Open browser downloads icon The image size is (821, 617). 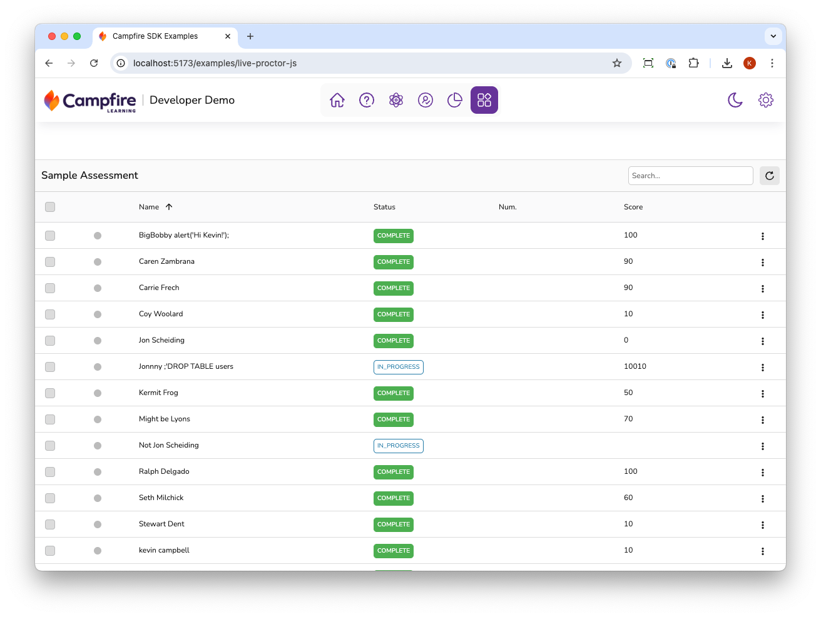[727, 63]
